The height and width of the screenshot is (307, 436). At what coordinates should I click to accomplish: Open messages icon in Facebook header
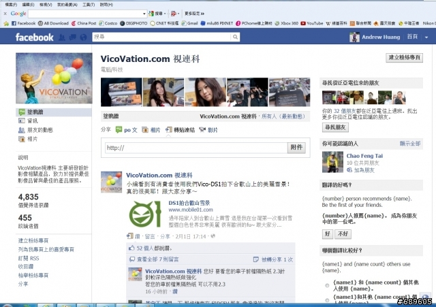pyautogui.click(x=73, y=37)
